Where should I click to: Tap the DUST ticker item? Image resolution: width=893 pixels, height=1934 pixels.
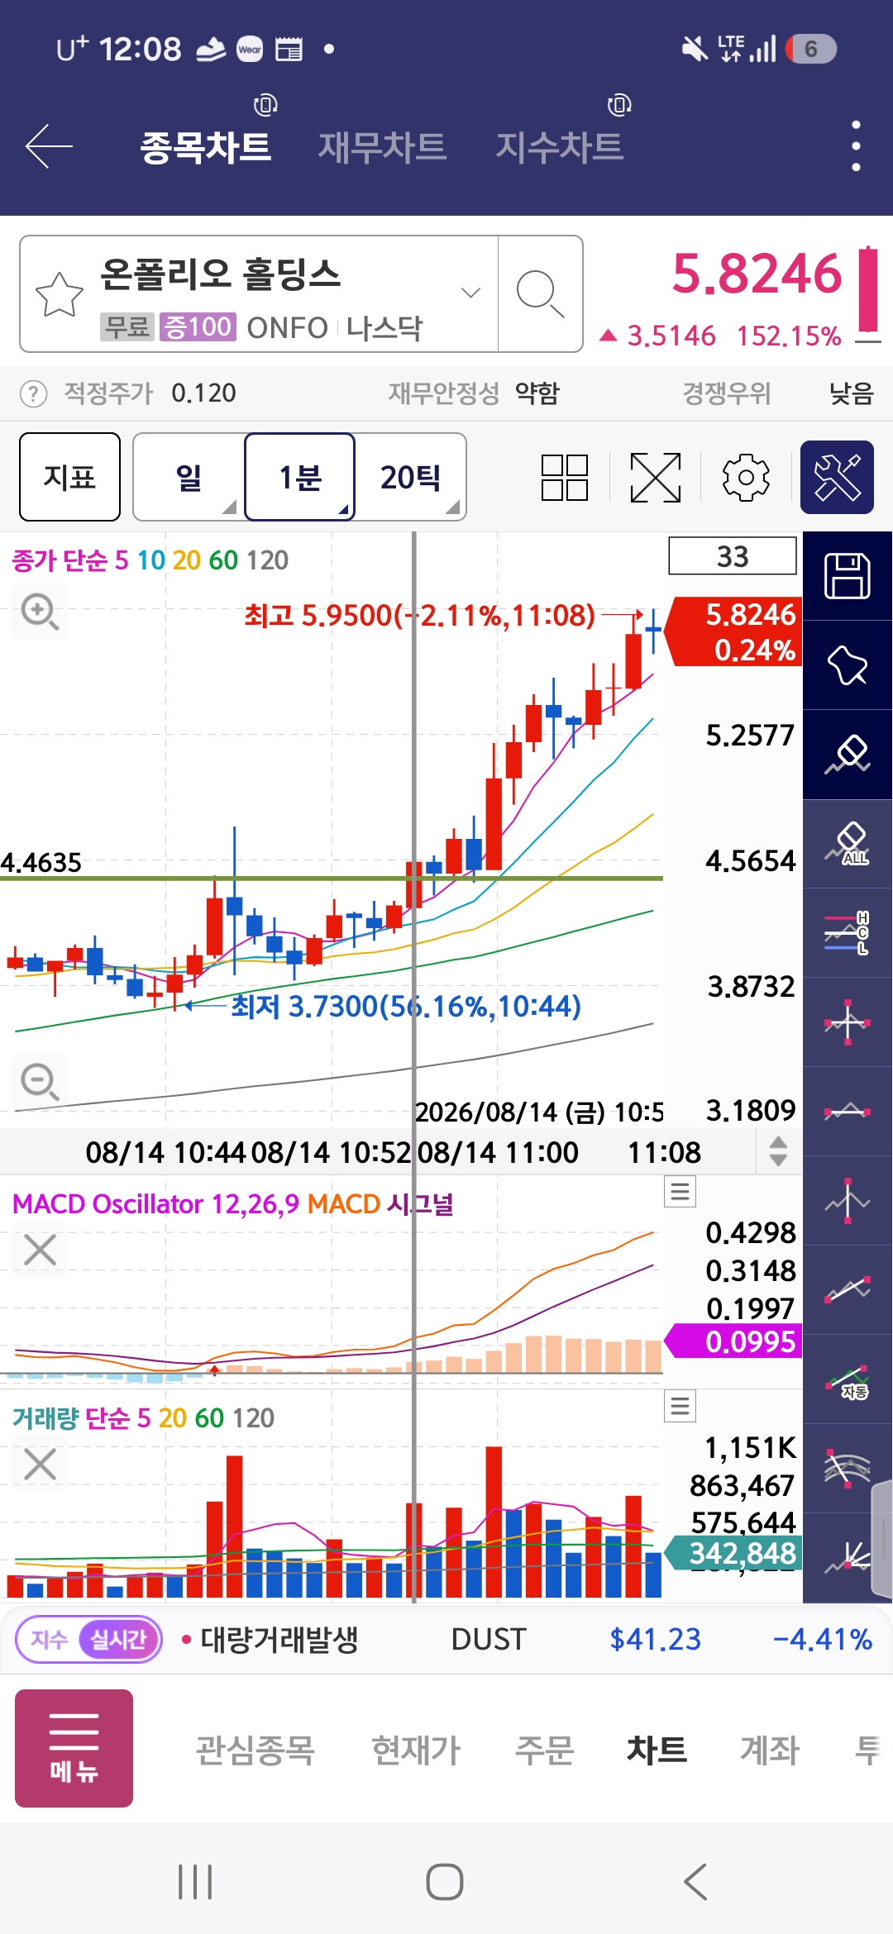489,1640
